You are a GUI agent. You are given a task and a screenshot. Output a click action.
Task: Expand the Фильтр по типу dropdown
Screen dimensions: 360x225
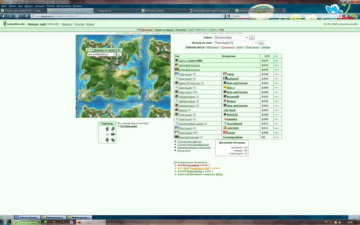point(236,43)
